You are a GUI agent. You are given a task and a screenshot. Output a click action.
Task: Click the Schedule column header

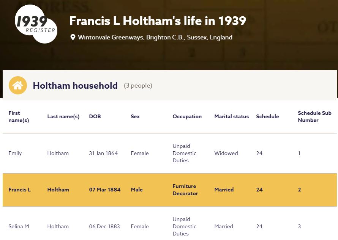(267, 116)
